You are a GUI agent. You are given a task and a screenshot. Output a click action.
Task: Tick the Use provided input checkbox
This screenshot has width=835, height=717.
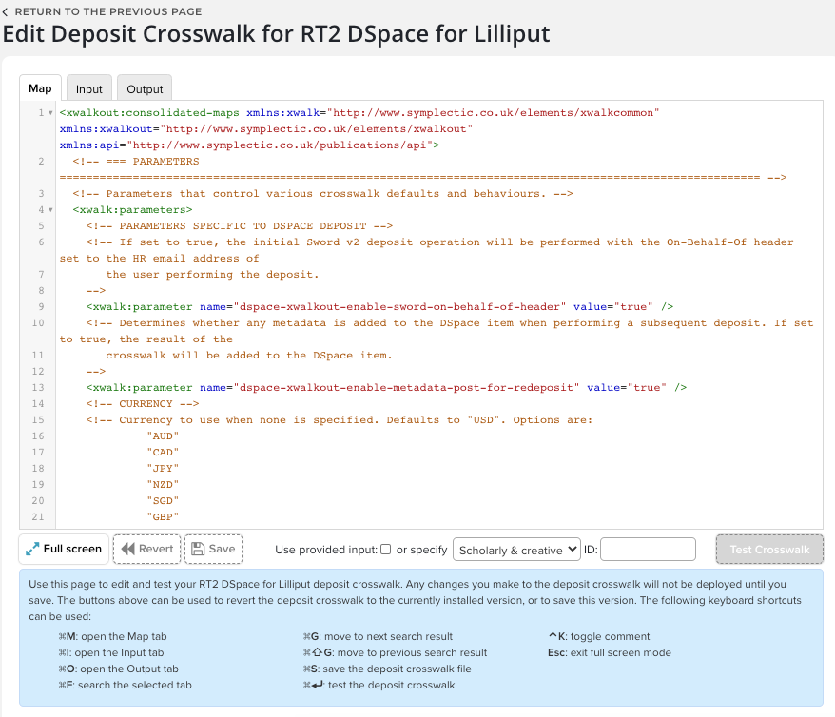tap(386, 550)
